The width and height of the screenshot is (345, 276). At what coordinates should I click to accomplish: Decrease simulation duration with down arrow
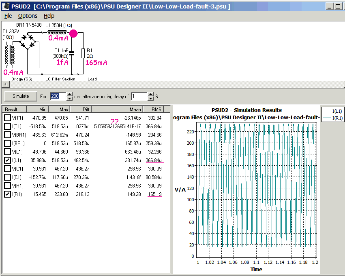pyautogui.click(x=70, y=99)
